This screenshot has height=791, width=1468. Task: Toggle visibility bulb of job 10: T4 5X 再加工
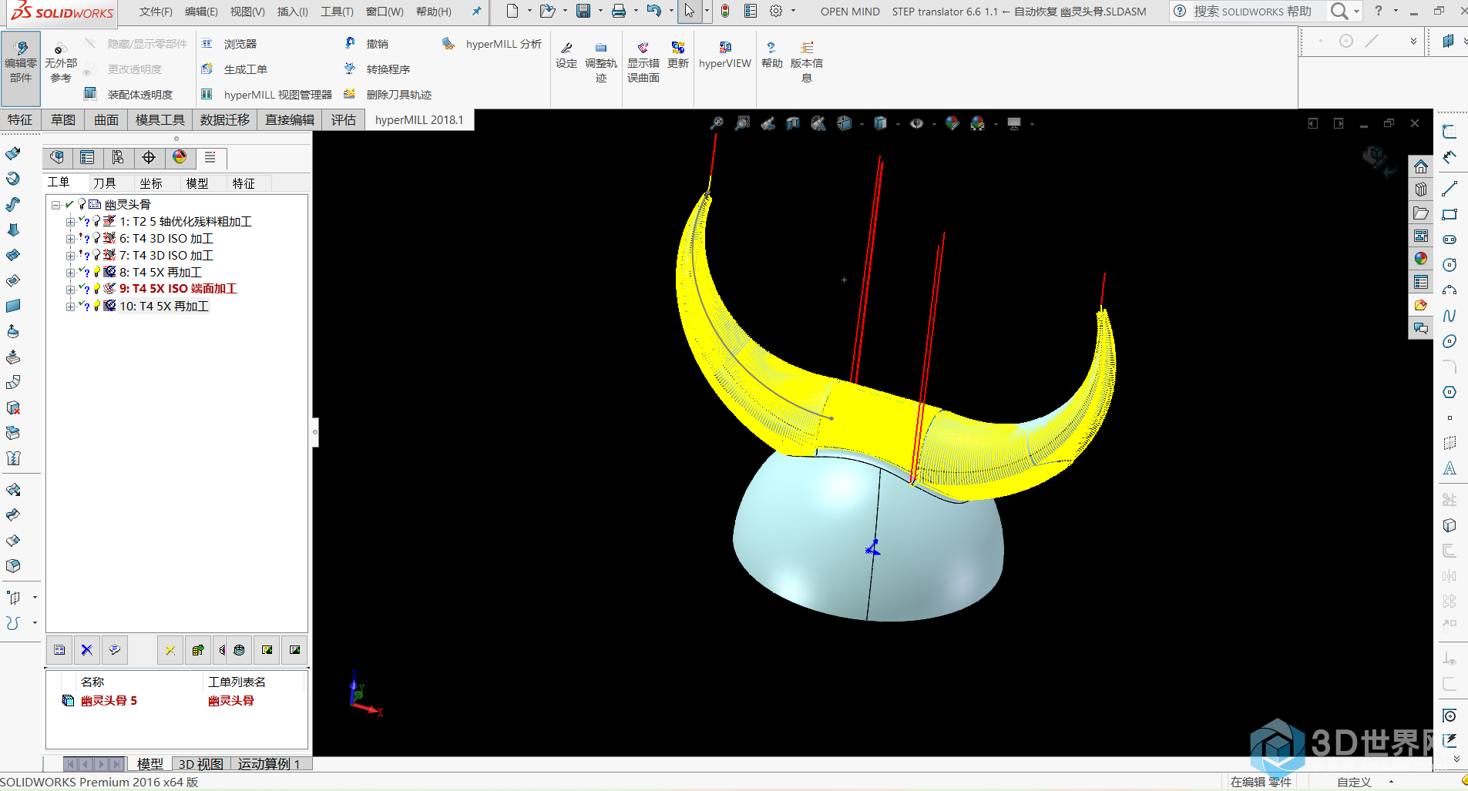(97, 306)
